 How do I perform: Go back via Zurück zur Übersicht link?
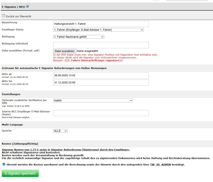pos(19,16)
